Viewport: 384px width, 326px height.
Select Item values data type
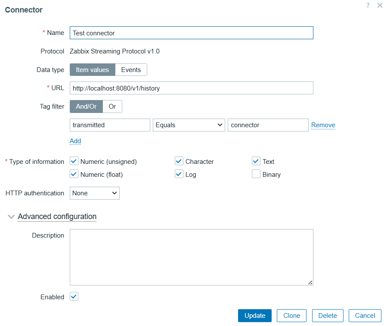[x=93, y=70]
